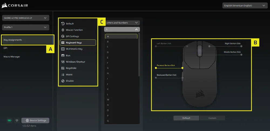Click the Windows Shortcut icon

(x=63, y=62)
